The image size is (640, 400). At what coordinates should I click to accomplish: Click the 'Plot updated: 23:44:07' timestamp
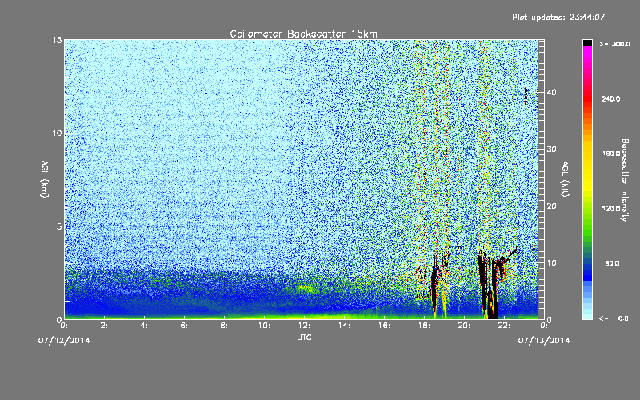(558, 17)
